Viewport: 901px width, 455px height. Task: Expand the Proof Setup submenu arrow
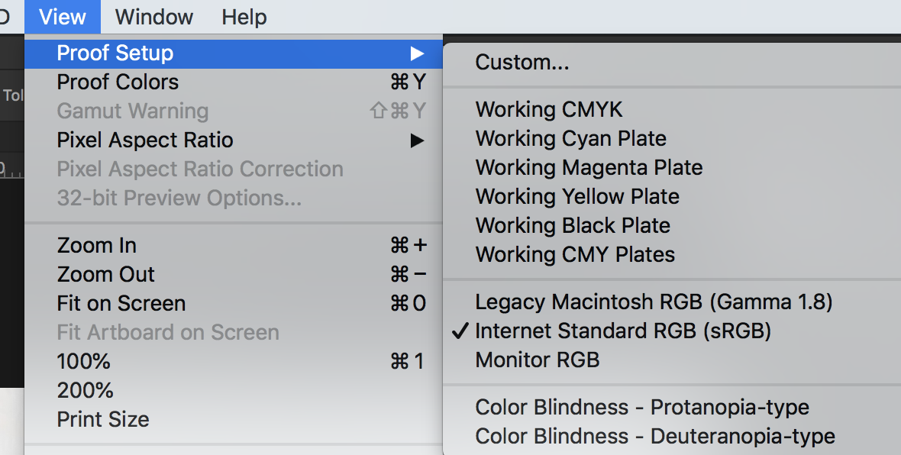[x=416, y=53]
